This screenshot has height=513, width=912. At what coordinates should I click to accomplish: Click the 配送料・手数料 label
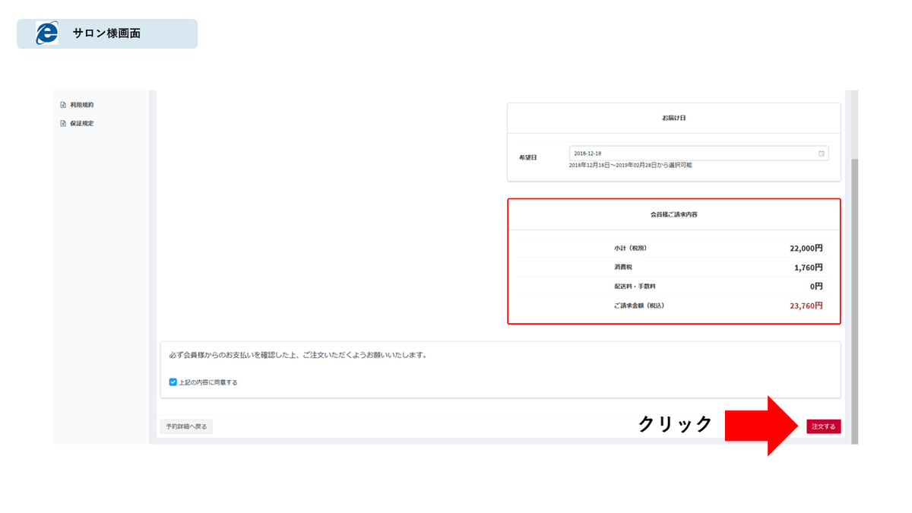tap(635, 287)
